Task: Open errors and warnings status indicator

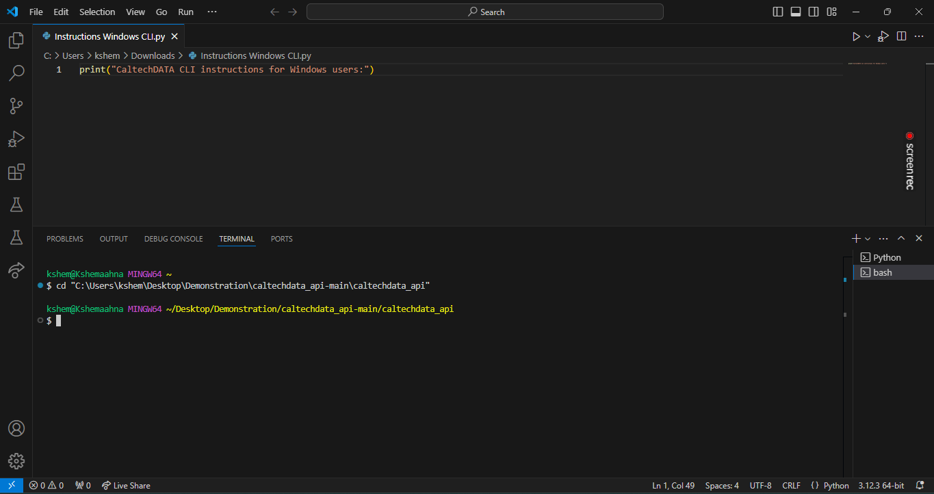Action: [x=47, y=486]
